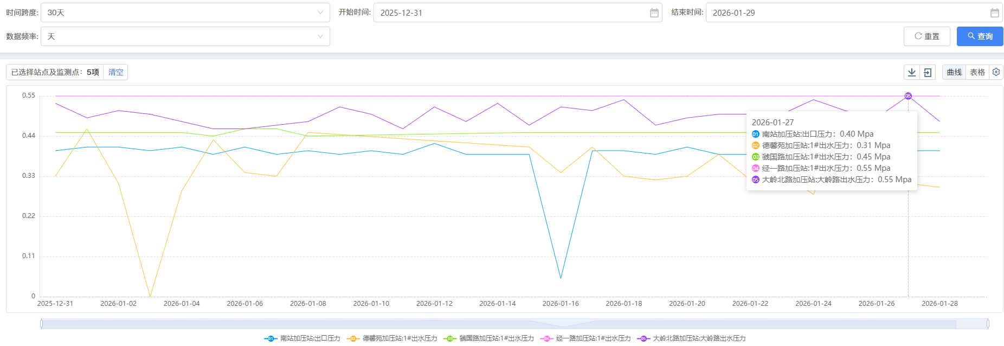Click the blue 查询 search button
Viewport: 1004px width, 346px height.
click(x=980, y=36)
